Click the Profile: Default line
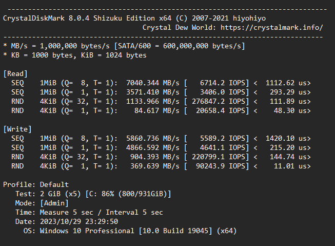 coord(36,184)
